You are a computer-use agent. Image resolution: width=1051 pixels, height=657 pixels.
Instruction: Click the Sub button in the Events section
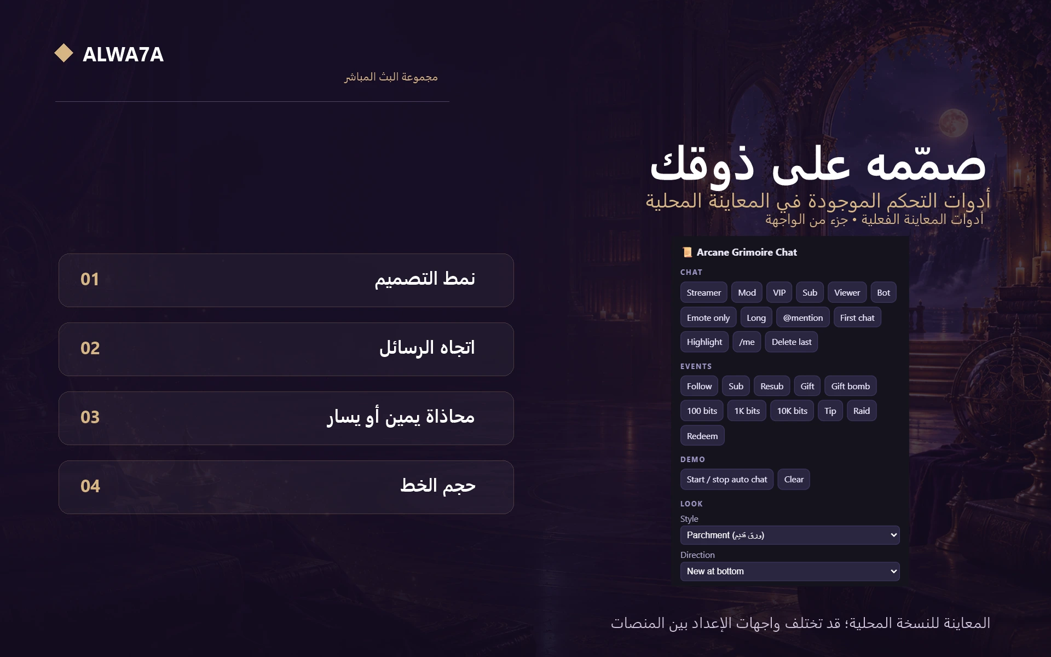[736, 386]
